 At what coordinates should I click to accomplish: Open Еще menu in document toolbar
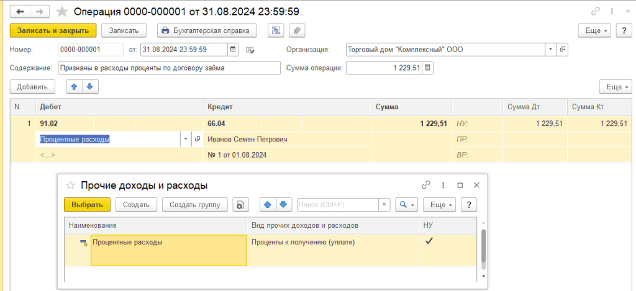click(594, 30)
